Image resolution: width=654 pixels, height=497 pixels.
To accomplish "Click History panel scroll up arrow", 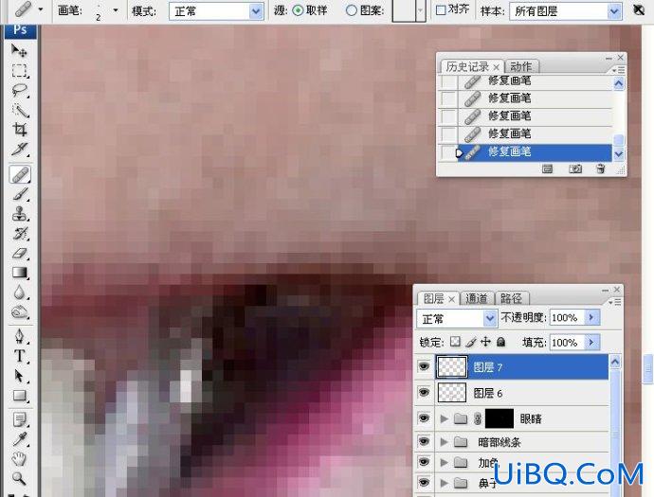I will (x=619, y=83).
